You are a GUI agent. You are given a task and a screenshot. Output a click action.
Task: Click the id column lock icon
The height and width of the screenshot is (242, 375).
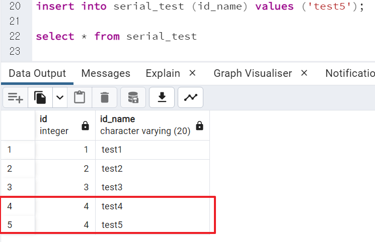[x=86, y=126]
